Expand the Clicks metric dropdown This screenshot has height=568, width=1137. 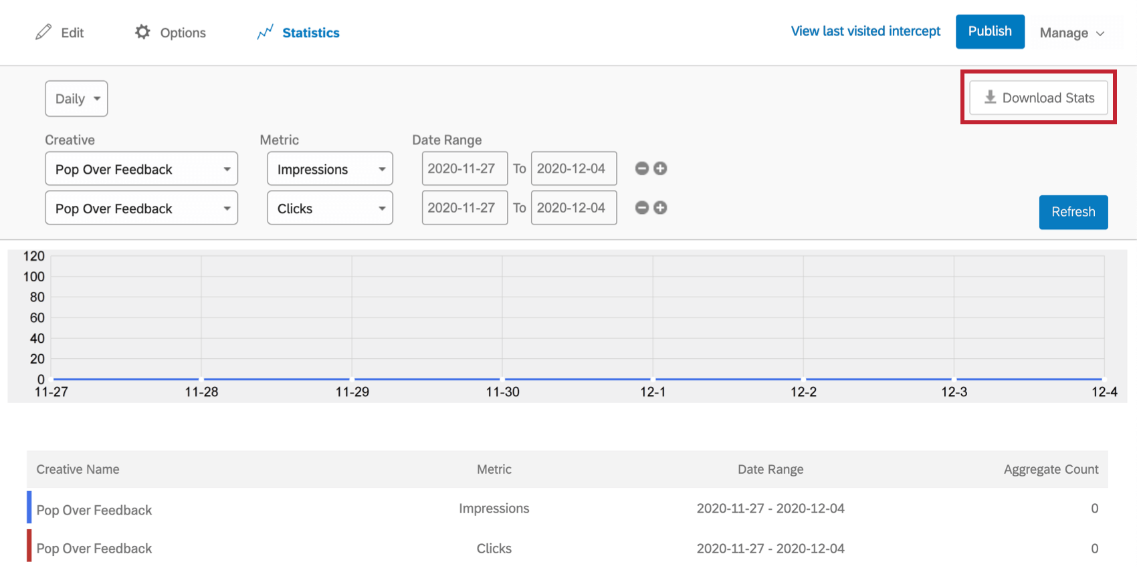[x=330, y=208]
